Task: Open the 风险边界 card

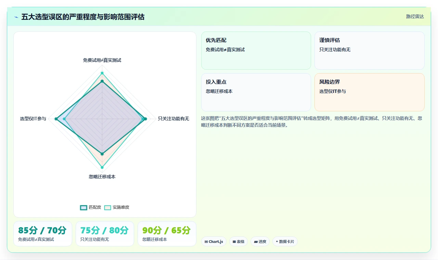Action: (x=370, y=92)
